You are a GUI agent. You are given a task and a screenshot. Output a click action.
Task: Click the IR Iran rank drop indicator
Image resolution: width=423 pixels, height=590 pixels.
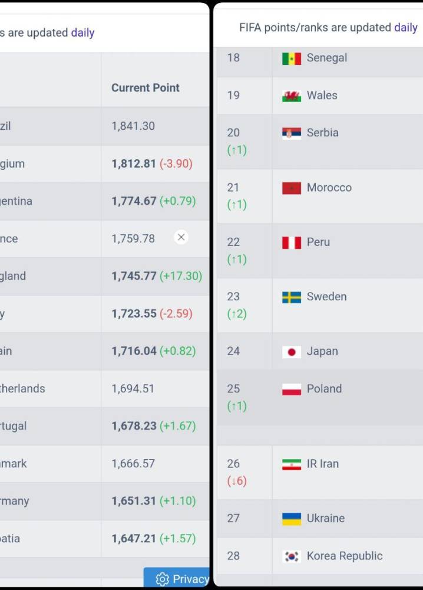[237, 481]
